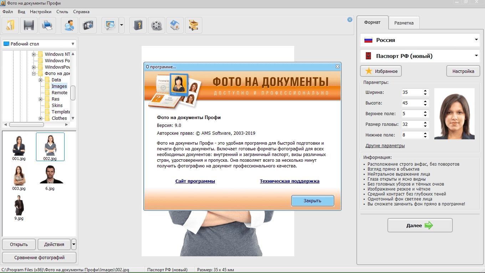Click the printer toolbar icon

click(47, 25)
